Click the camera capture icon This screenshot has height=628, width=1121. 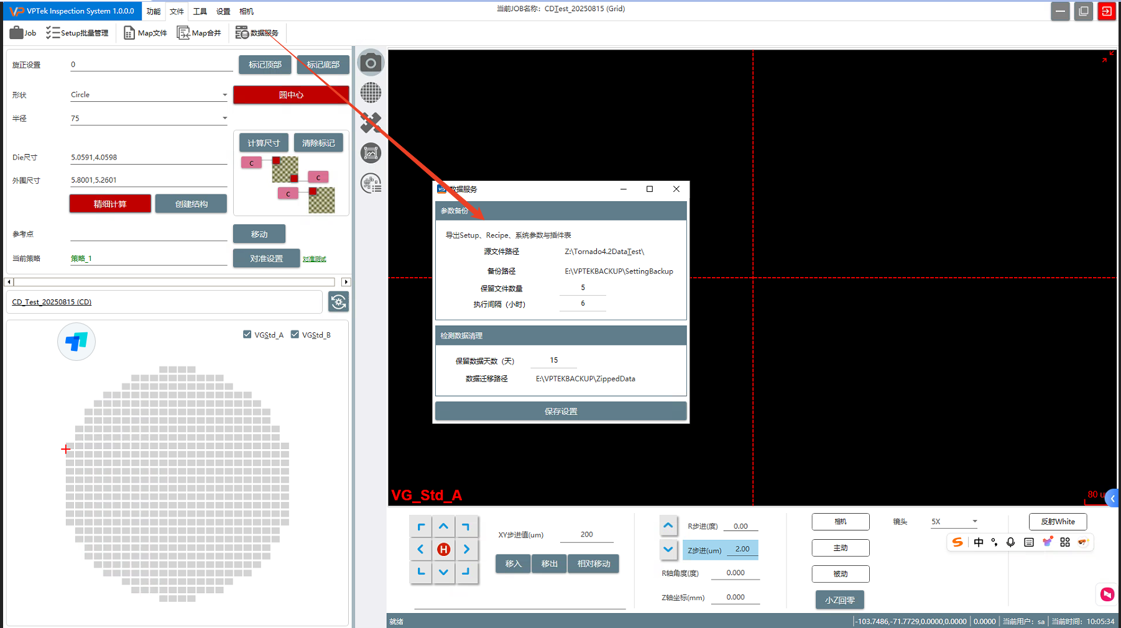[371, 63]
